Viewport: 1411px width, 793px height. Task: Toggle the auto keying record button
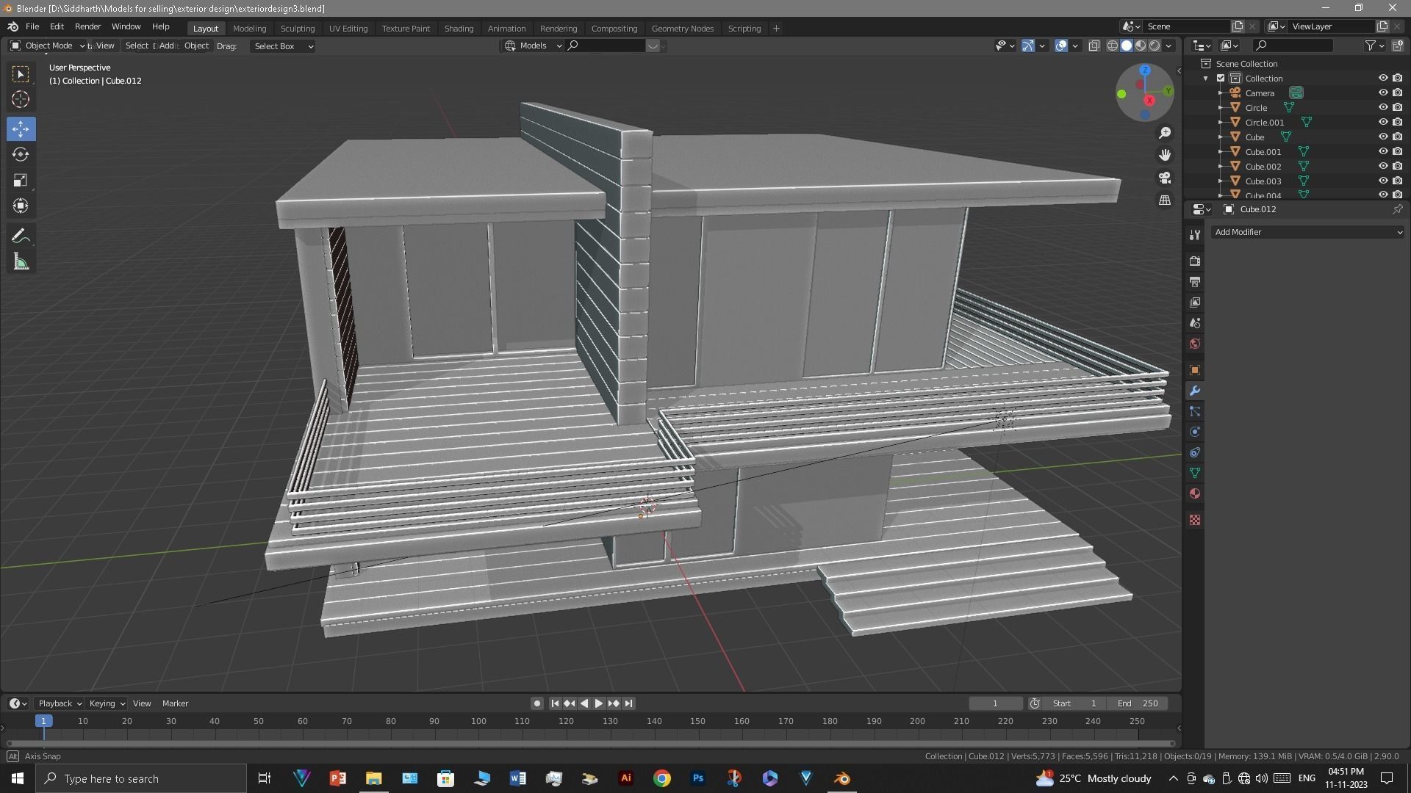point(536,703)
